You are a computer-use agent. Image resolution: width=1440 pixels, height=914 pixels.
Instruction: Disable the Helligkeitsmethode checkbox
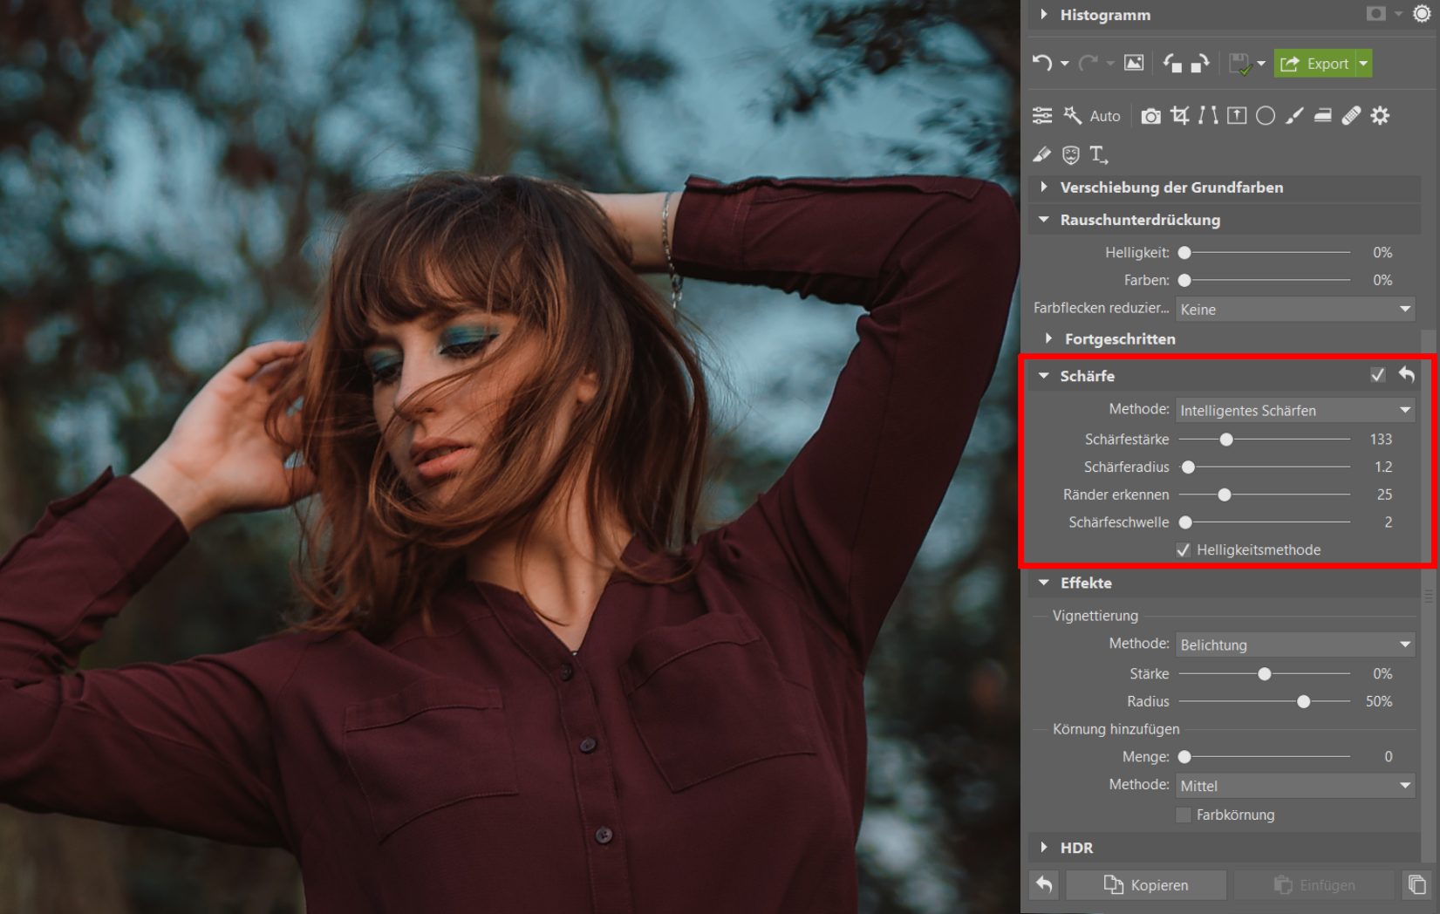click(1184, 550)
